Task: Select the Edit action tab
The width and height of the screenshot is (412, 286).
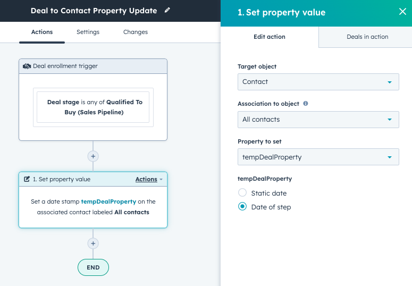Action: (270, 37)
